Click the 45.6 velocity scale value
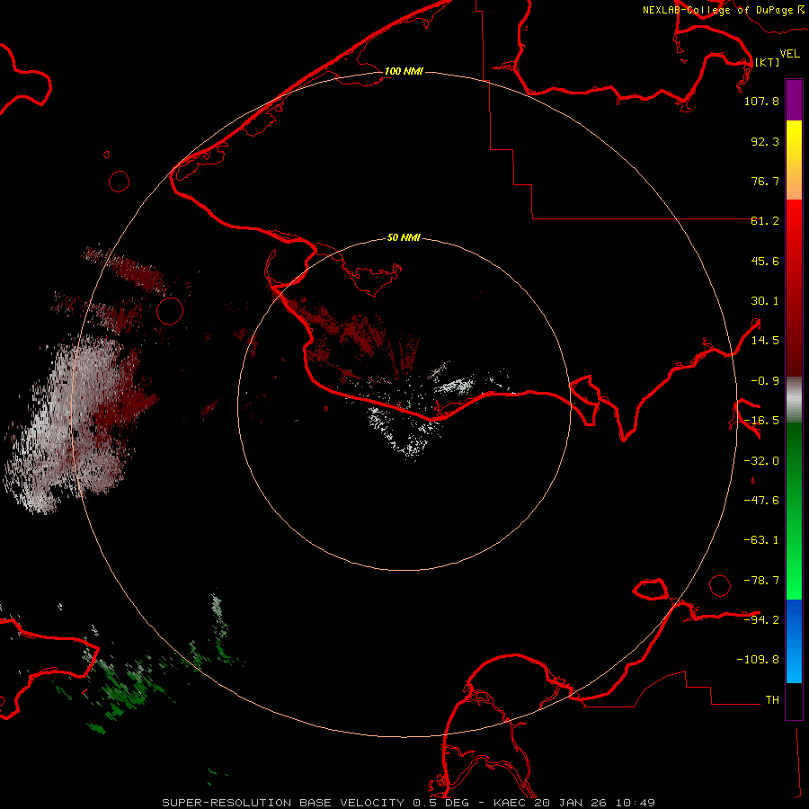Viewport: 809px width, 809px height. [x=765, y=261]
